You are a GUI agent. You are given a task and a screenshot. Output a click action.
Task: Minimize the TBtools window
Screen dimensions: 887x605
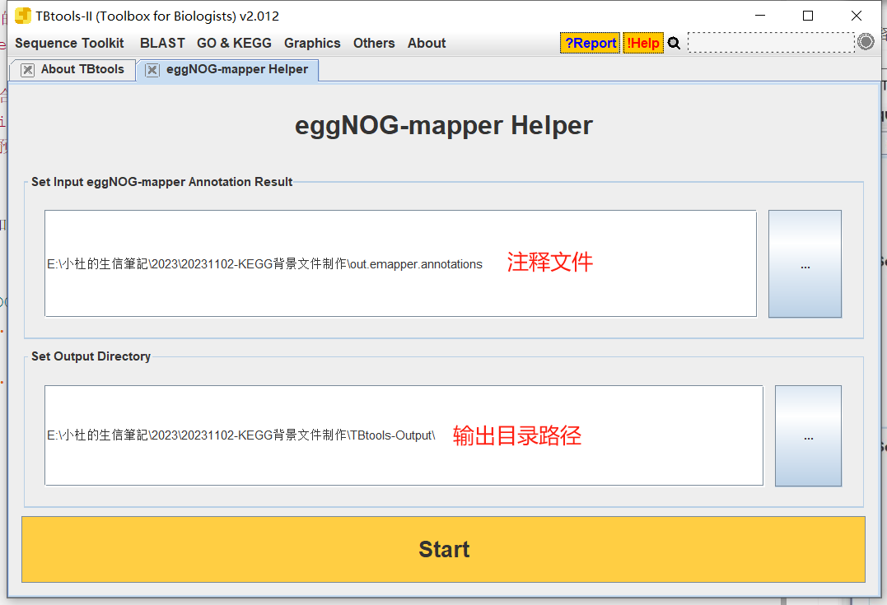[760, 16]
